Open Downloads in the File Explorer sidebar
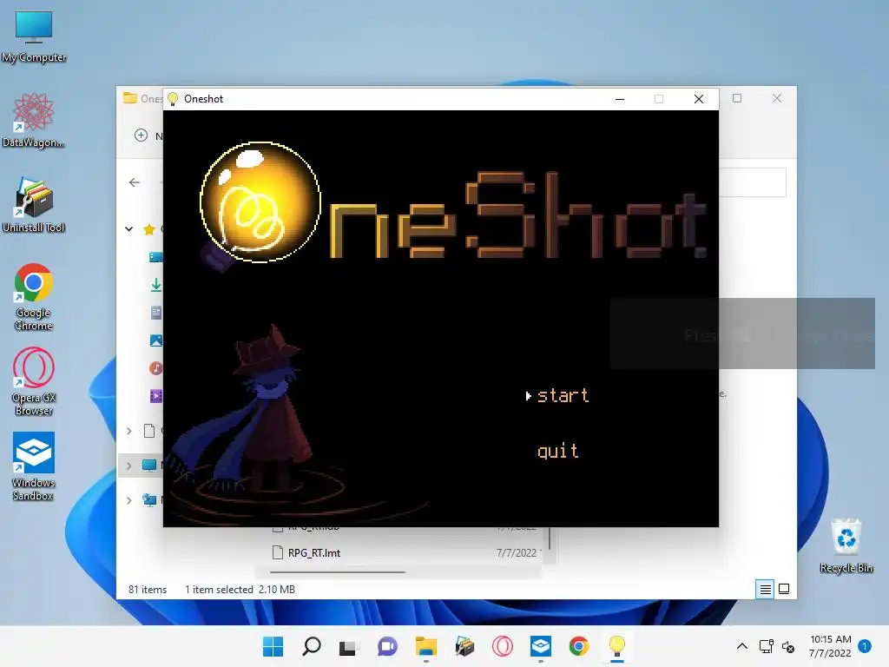The height and width of the screenshot is (667, 889). click(x=156, y=285)
